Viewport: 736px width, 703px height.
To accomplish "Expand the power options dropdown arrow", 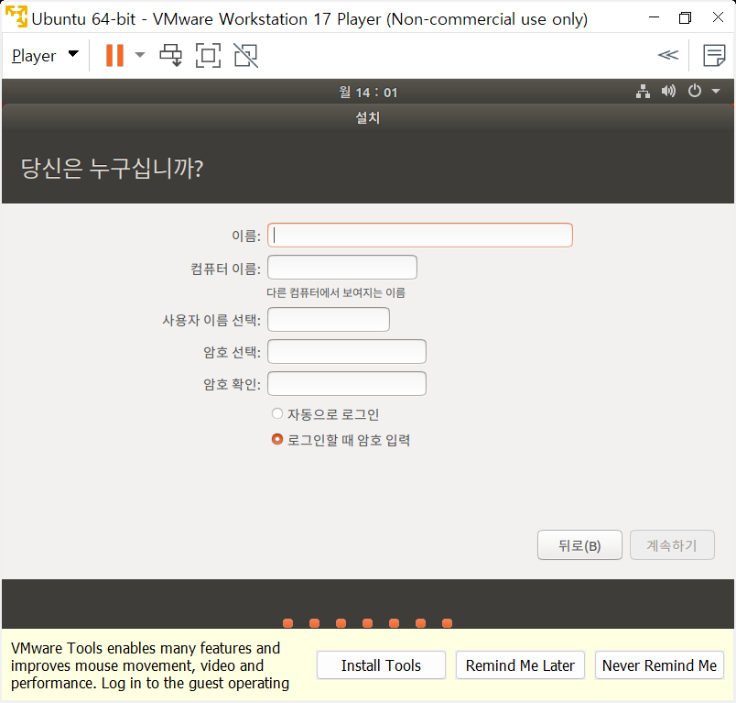I will click(140, 55).
